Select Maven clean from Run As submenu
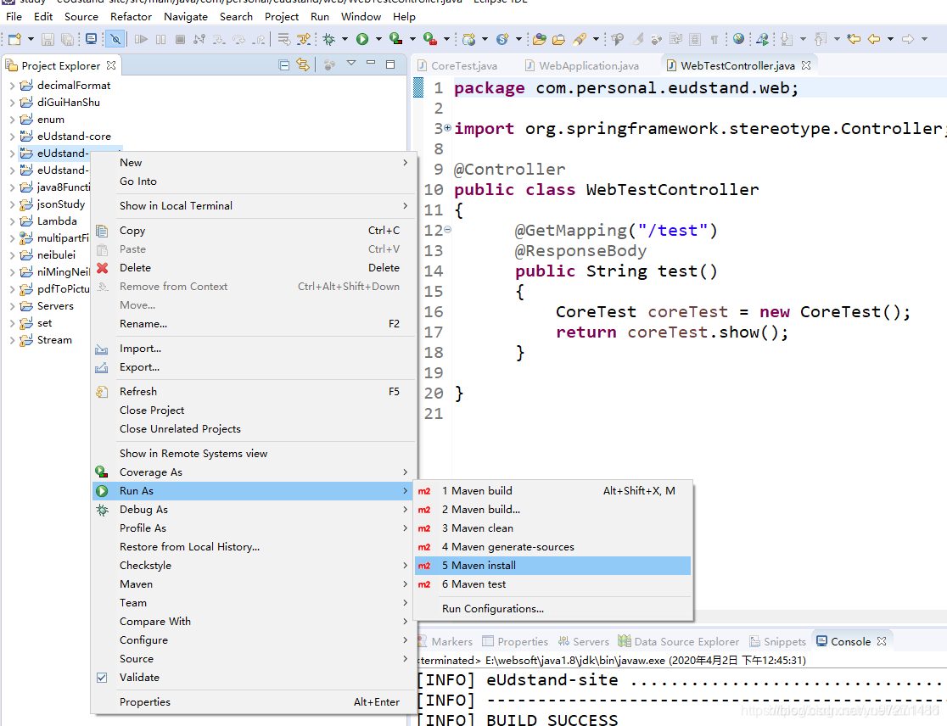947x726 pixels. tap(552, 528)
